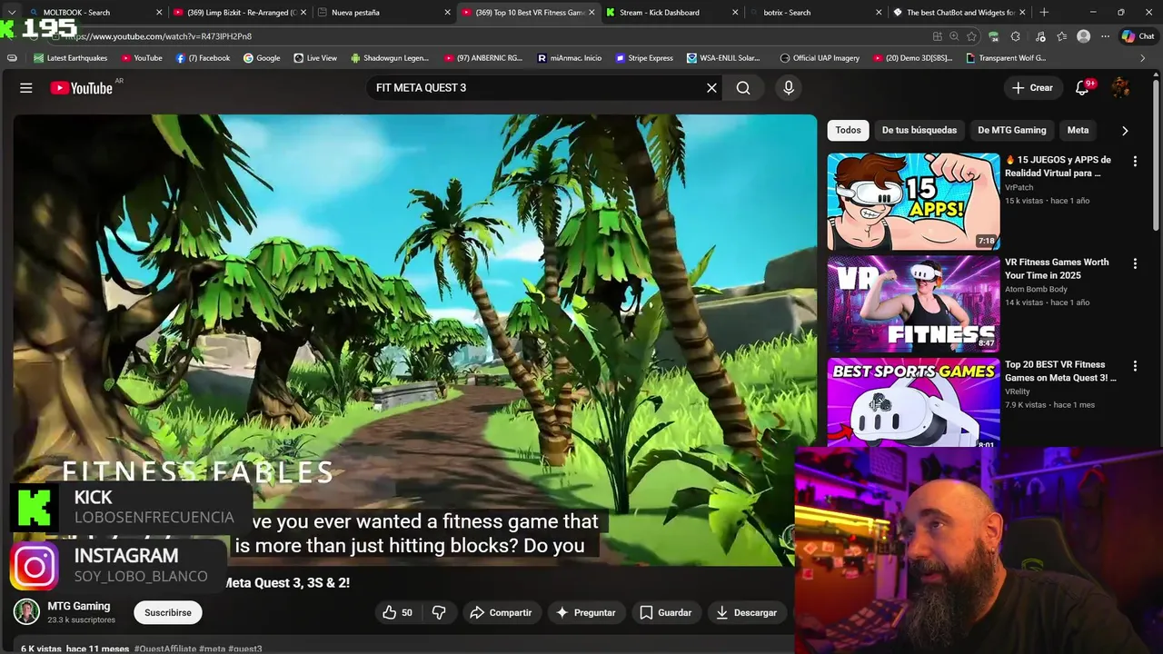This screenshot has width=1163, height=654.
Task: Open the Crear menu
Action: pos(1032,88)
